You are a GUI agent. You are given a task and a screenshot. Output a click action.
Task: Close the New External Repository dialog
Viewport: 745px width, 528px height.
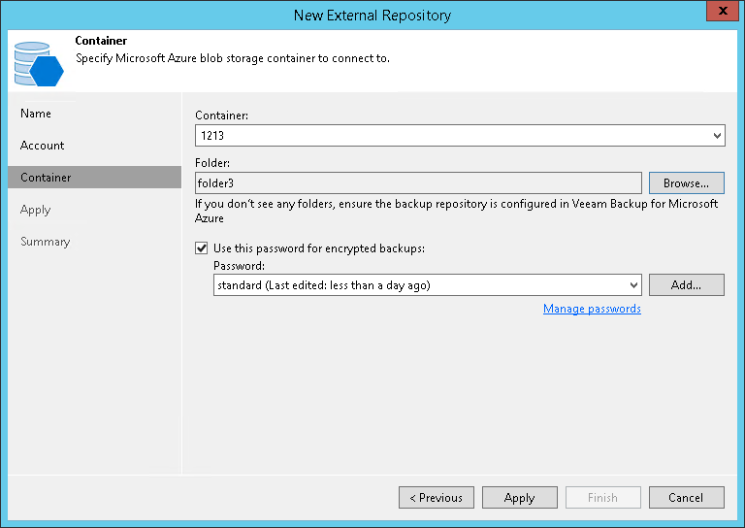719,15
